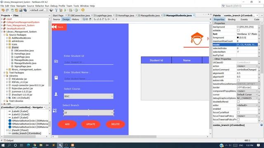Image resolution: width=264 pixels, height=148 pixels.
Task: Switch to the Source view tab
Action: [x=57, y=19]
